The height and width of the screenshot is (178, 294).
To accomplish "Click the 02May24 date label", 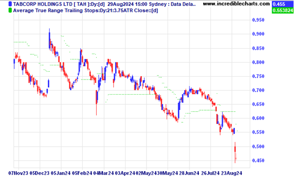I will 146,173.
